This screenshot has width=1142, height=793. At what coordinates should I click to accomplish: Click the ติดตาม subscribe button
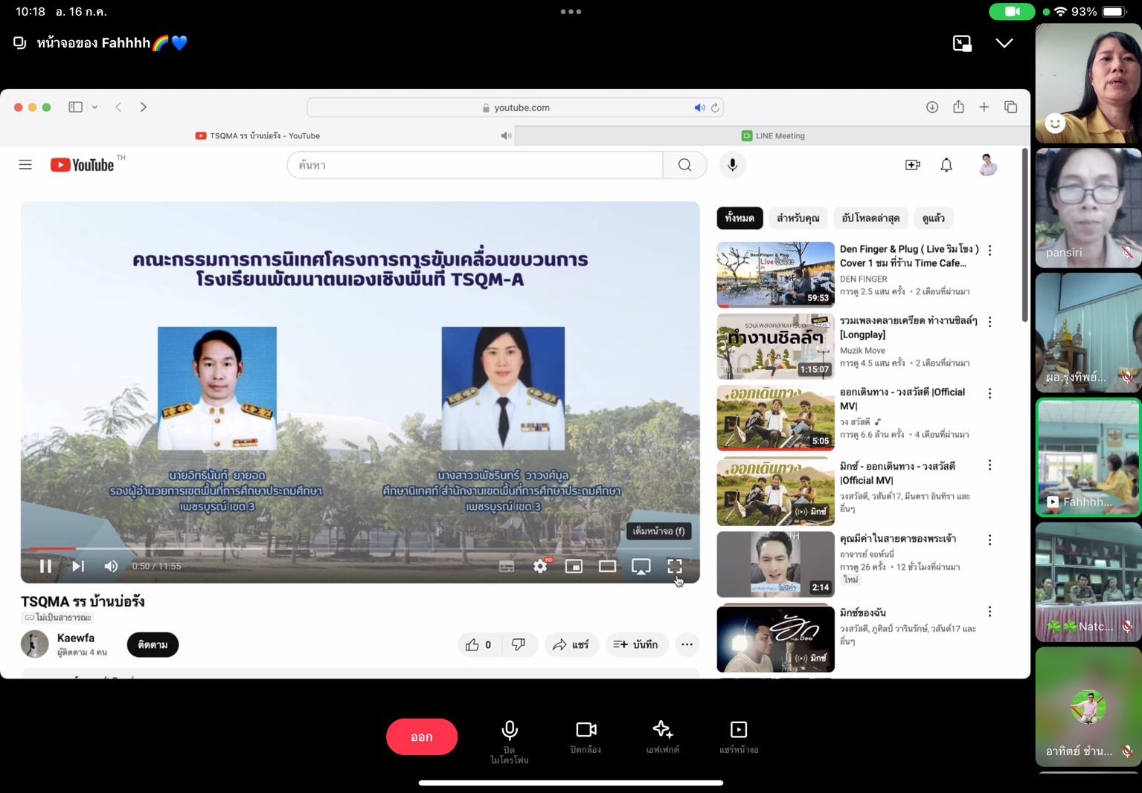[153, 644]
